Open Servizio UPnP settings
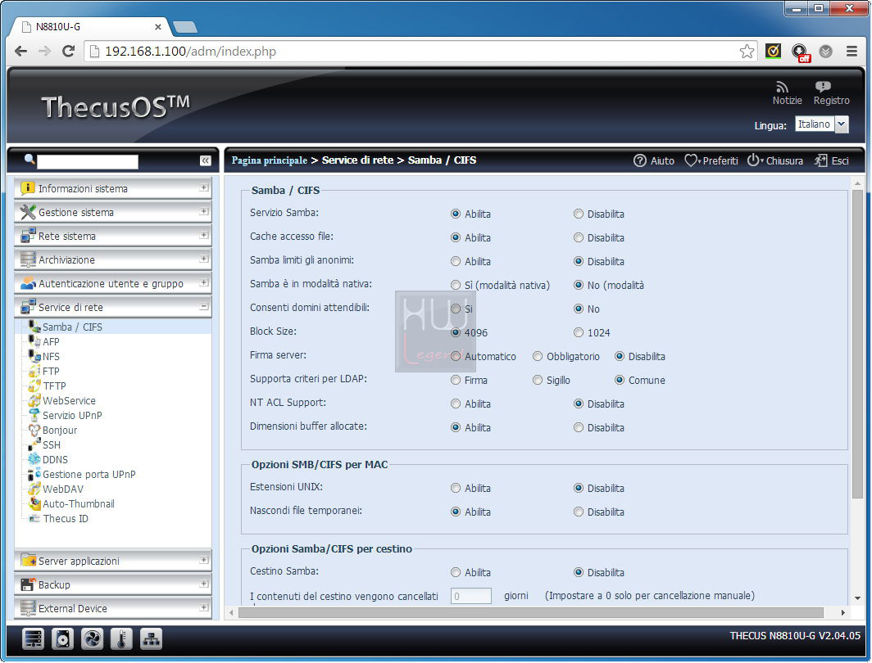Image resolution: width=872 pixels, height=663 pixels. coord(72,415)
